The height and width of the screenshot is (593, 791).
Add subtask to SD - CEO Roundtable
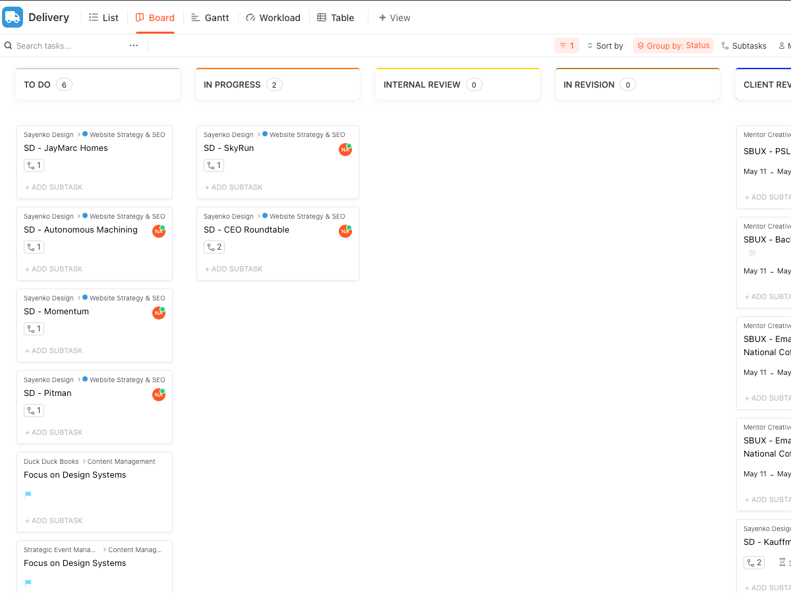point(234,269)
